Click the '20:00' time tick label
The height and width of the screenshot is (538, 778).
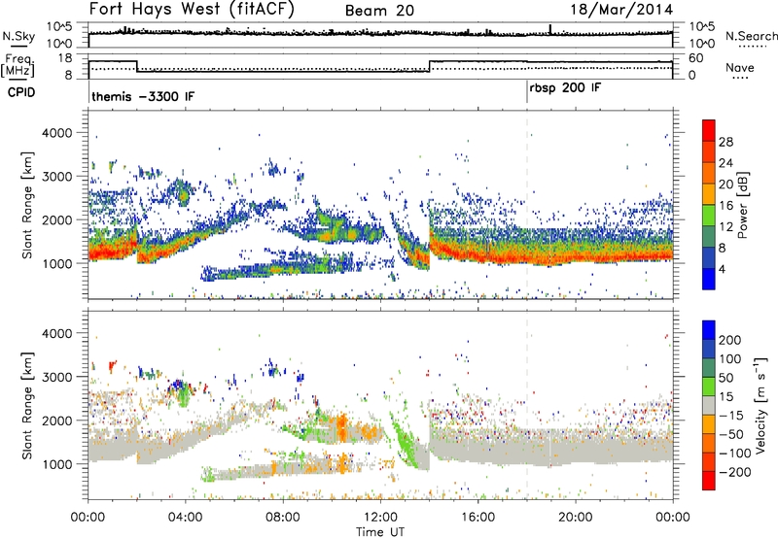pyautogui.click(x=575, y=518)
